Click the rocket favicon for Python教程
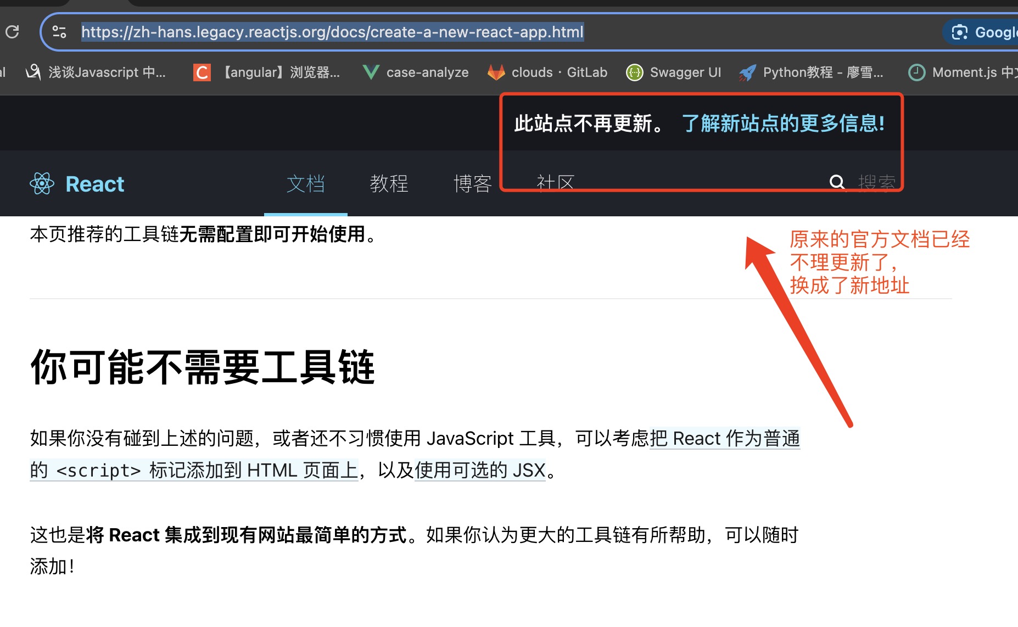The width and height of the screenshot is (1018, 627). [747, 72]
